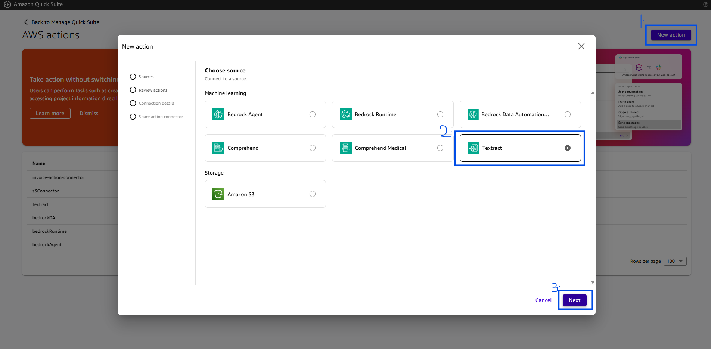Open the Rows per page dropdown
This screenshot has width=711, height=349.
click(675, 261)
